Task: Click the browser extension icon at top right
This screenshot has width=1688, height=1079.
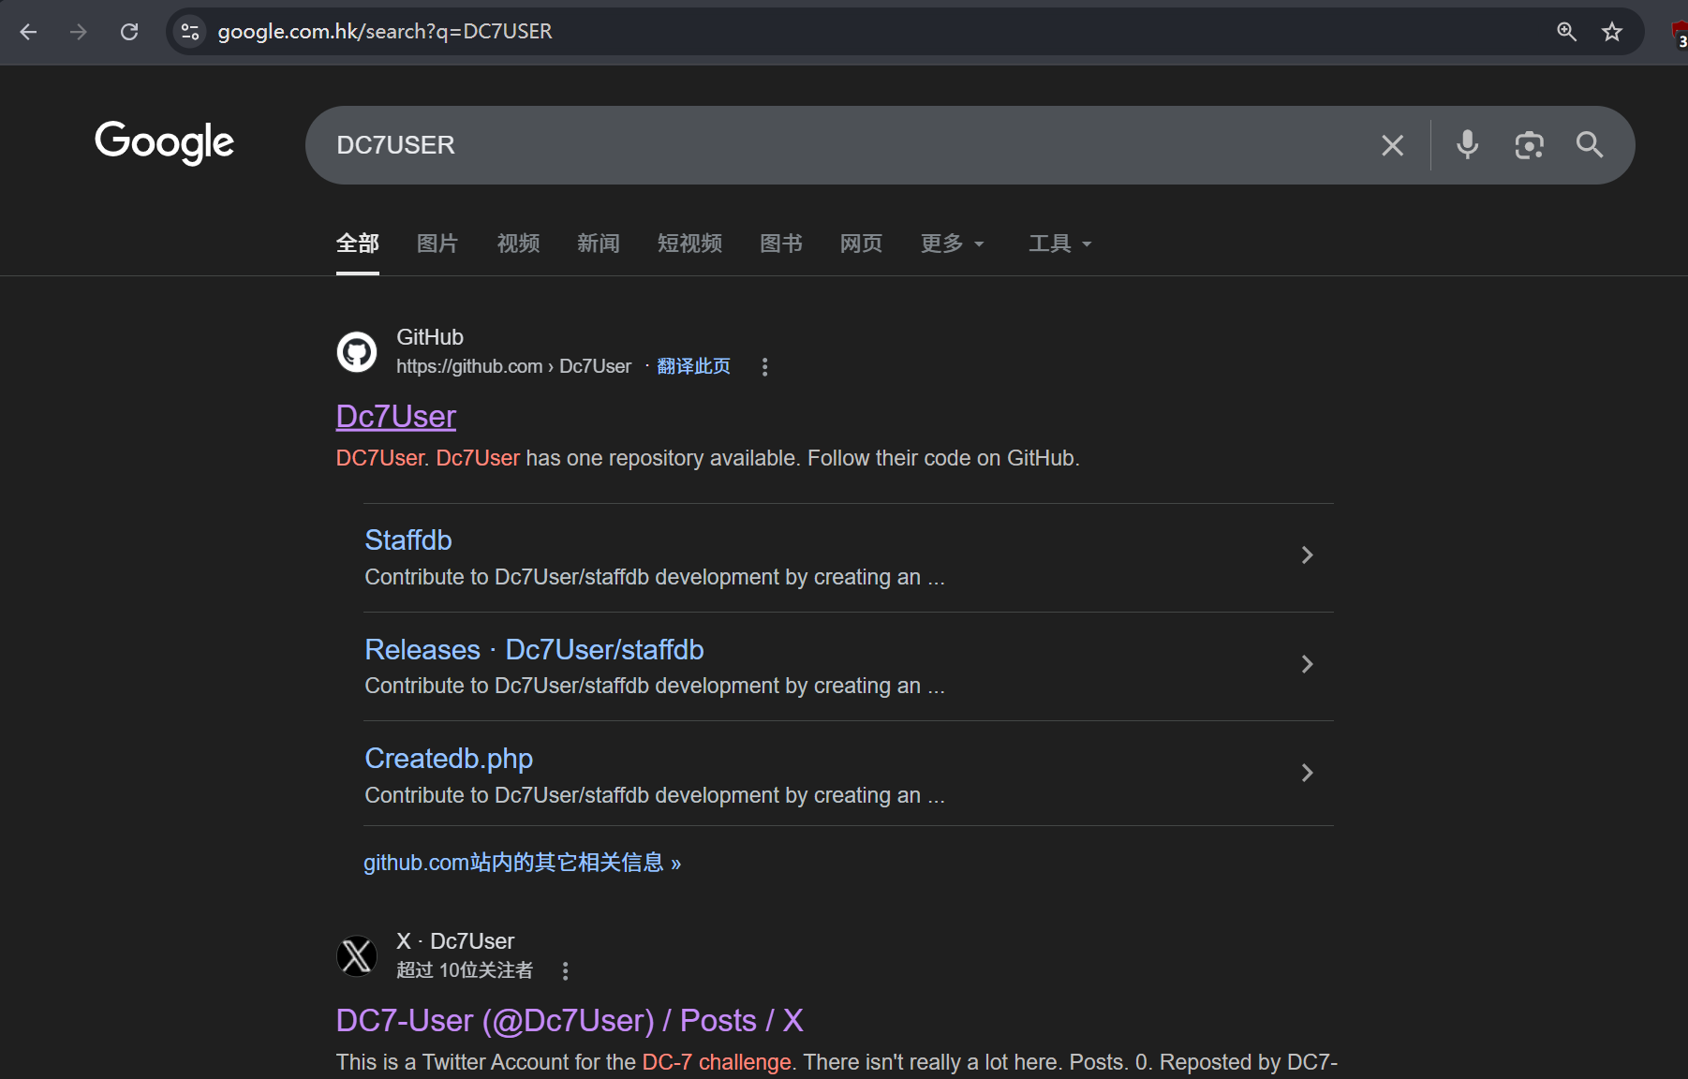Action: point(1679,34)
